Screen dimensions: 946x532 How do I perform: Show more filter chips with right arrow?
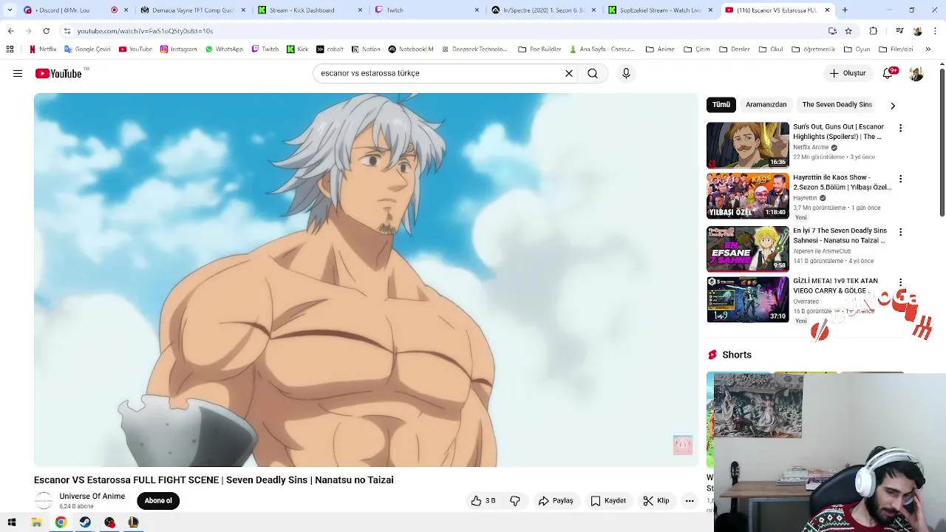(893, 106)
